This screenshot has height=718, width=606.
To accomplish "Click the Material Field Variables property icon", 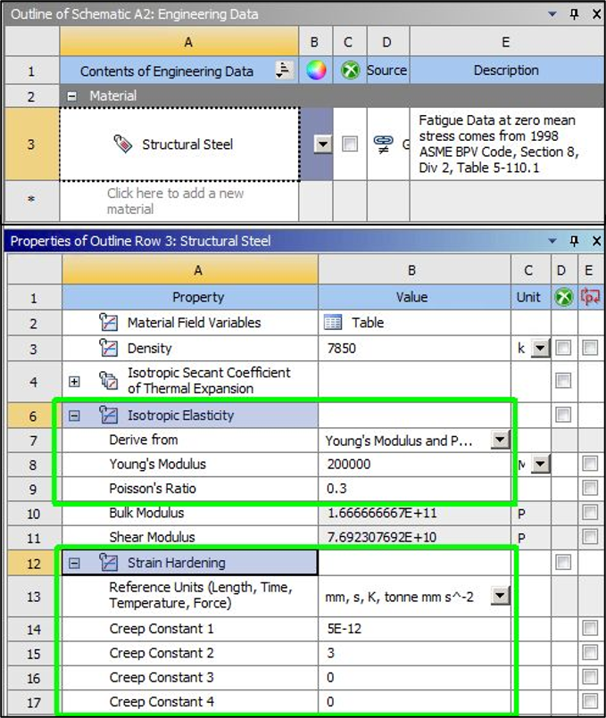I will (109, 322).
